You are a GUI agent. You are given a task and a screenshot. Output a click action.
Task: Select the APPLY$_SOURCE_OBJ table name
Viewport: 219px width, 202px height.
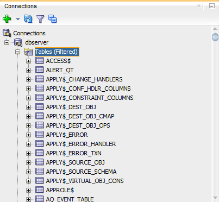[x=75, y=162]
